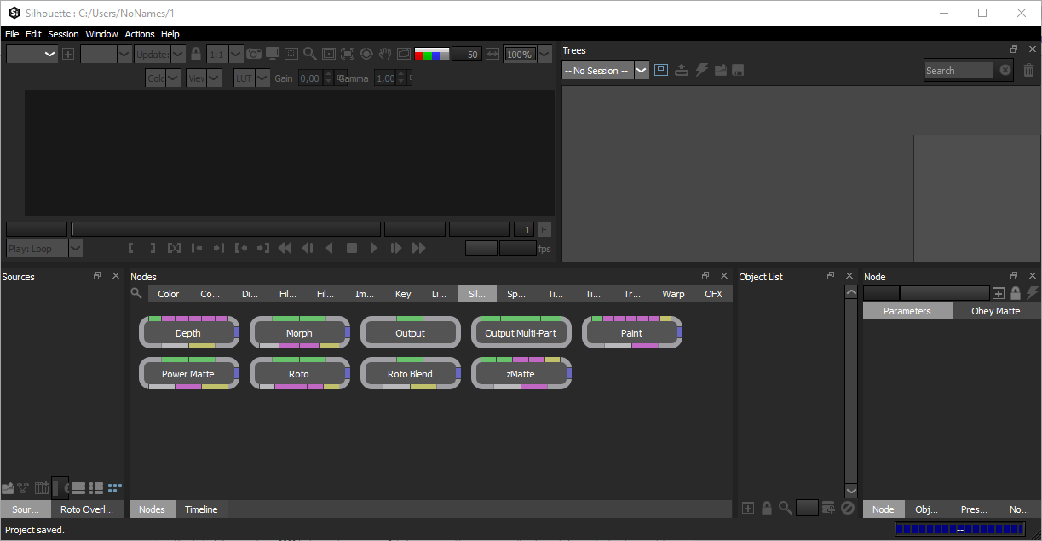Open the Session menu

click(63, 34)
